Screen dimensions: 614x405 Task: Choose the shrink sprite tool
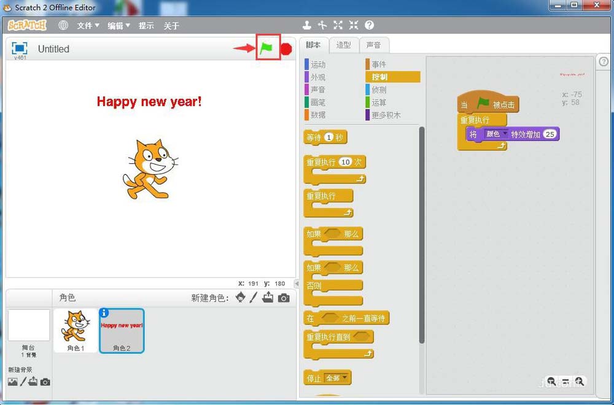pos(353,25)
